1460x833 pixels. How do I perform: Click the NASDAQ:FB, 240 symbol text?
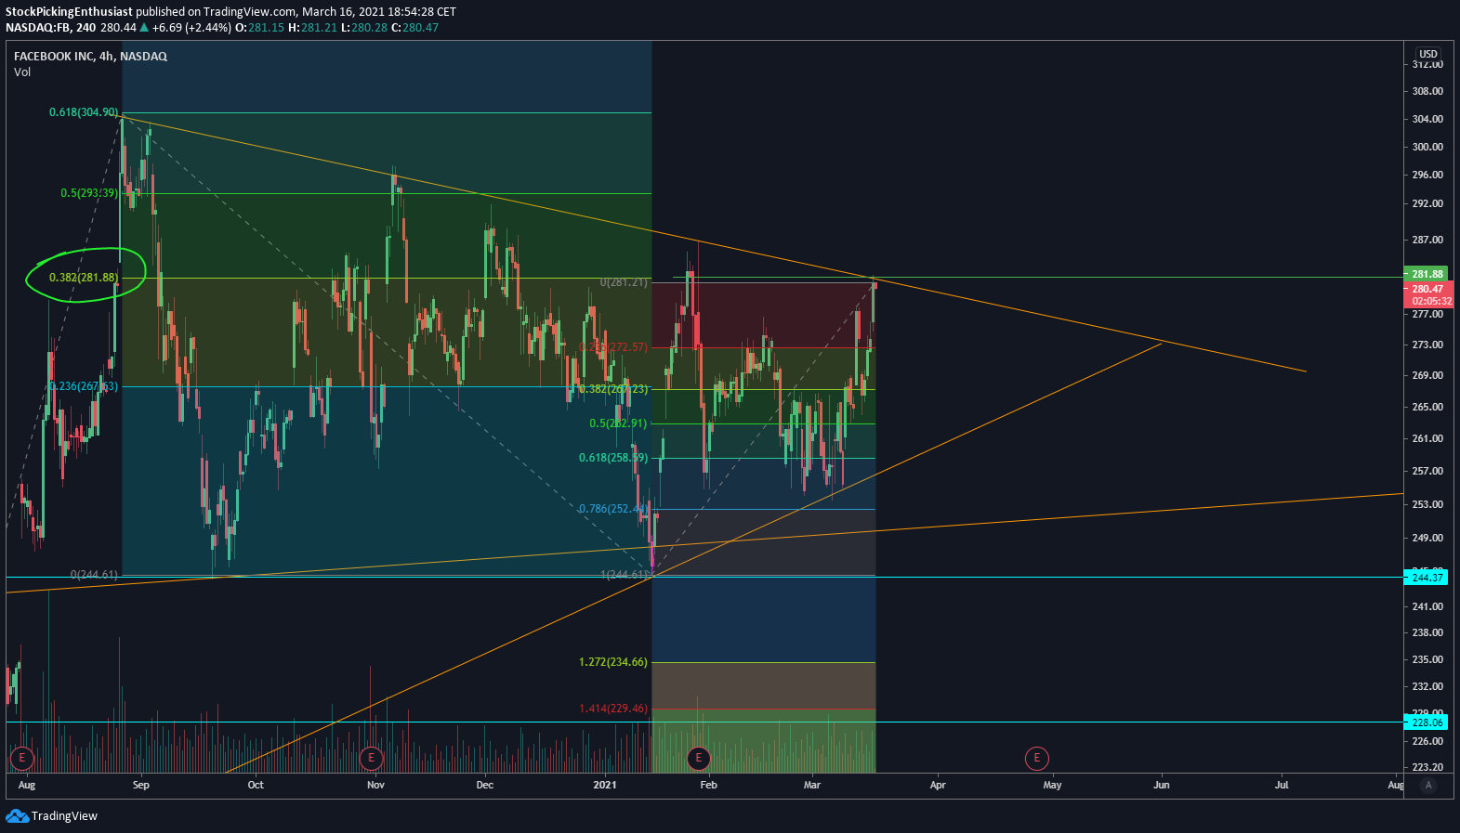[51, 28]
